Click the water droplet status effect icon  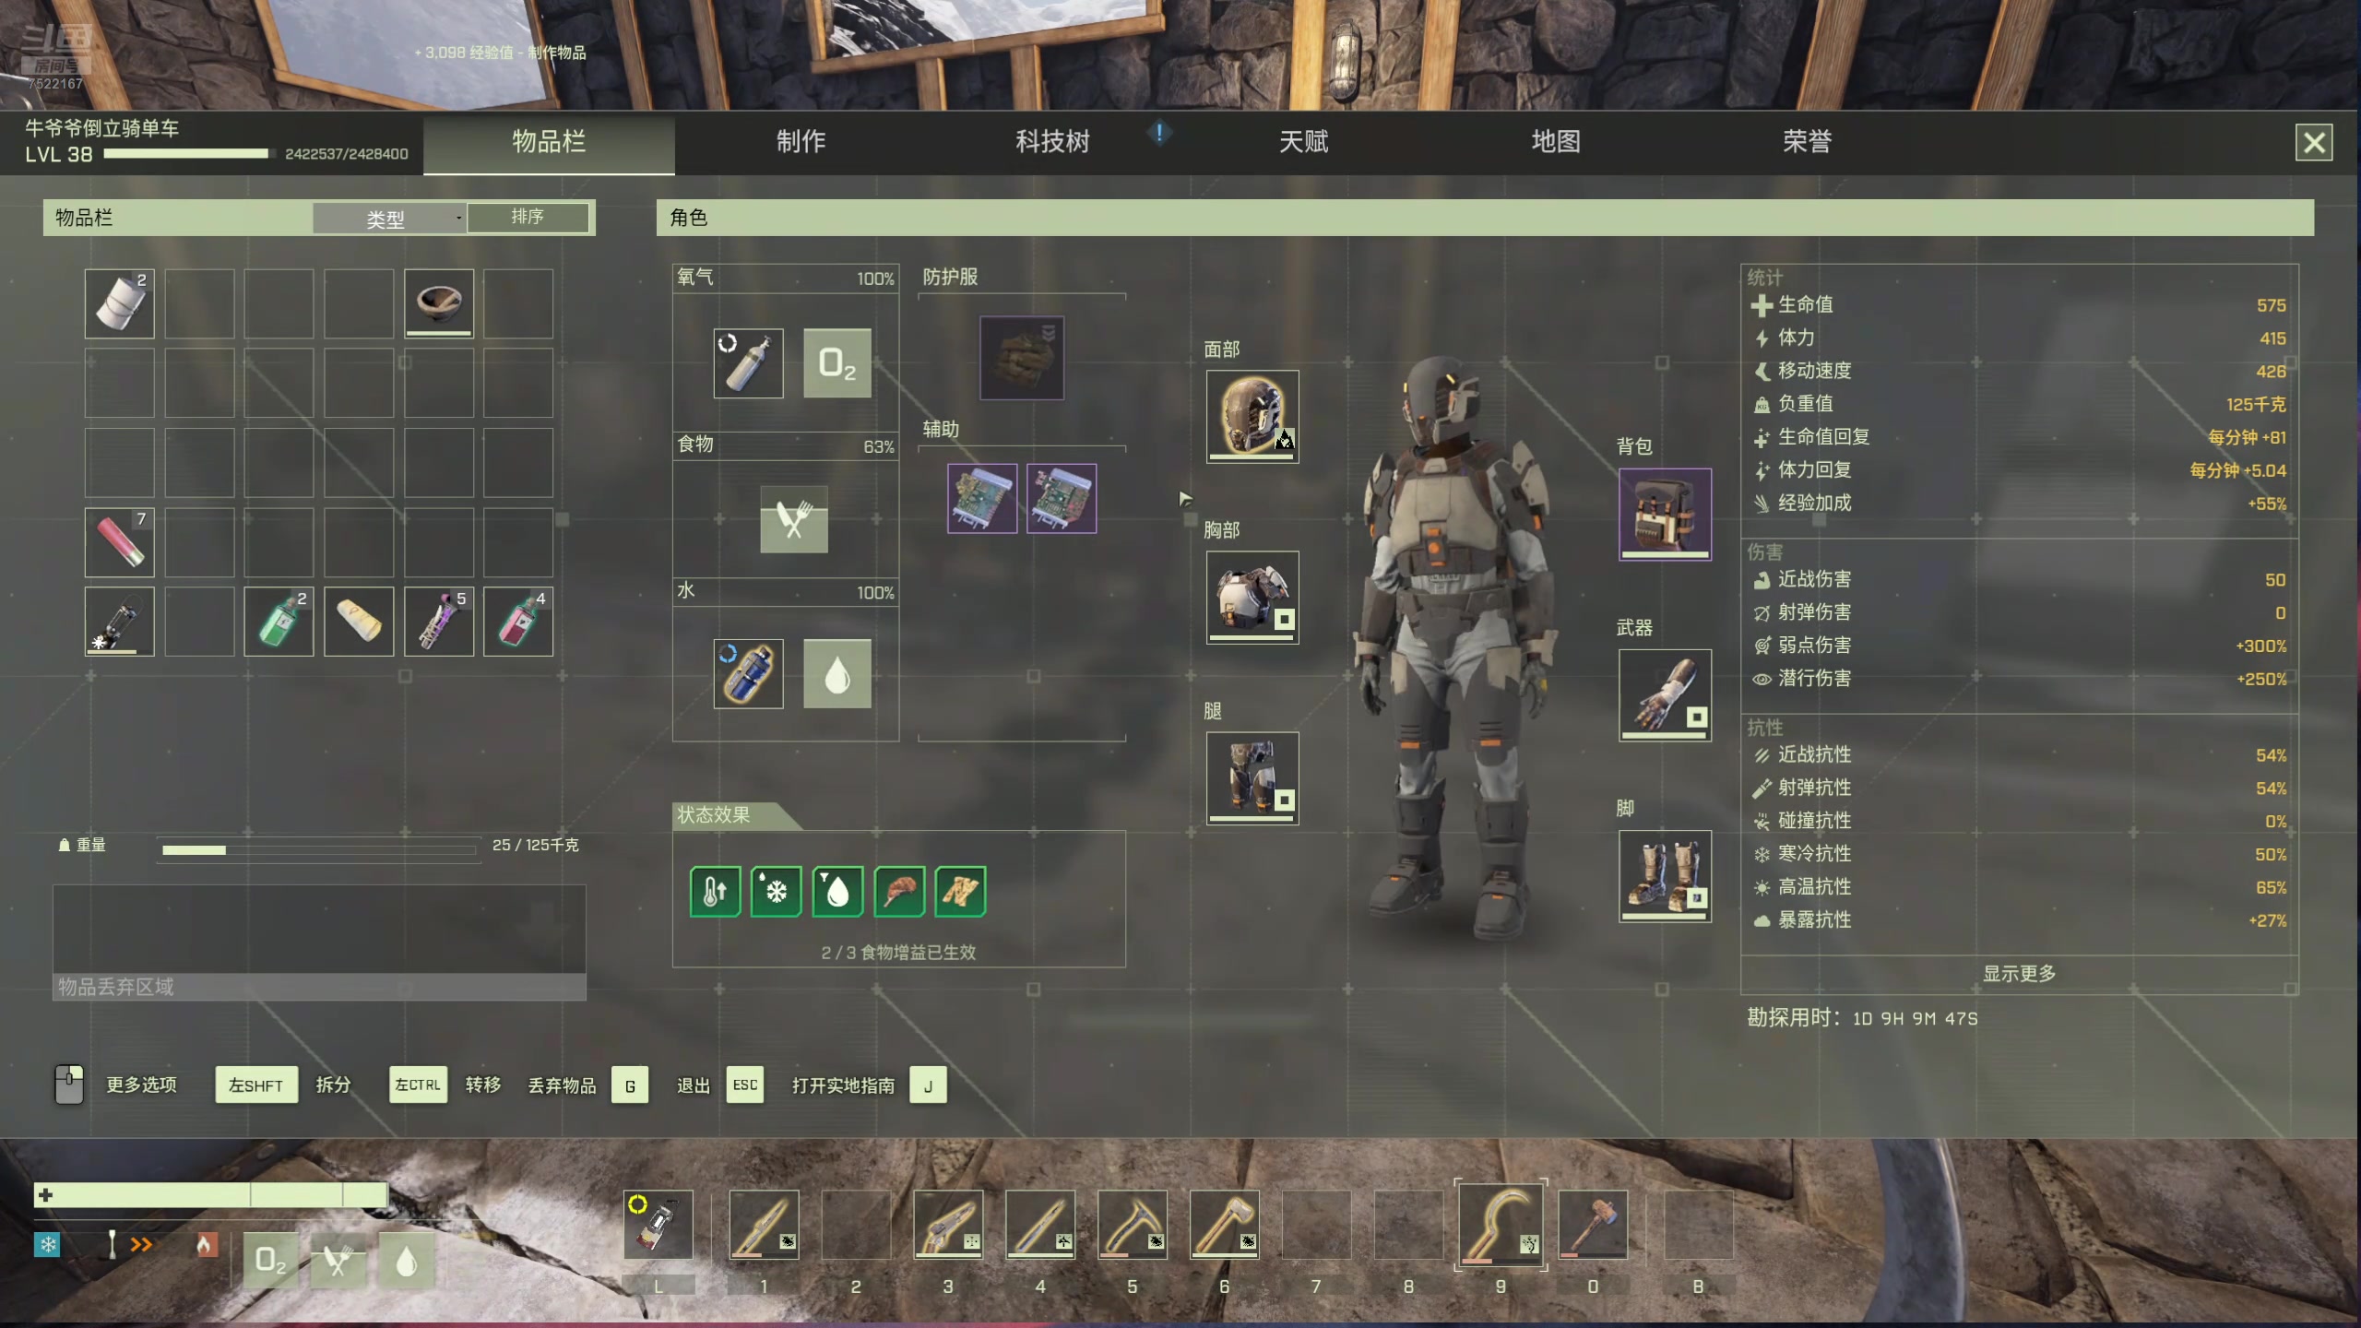pyautogui.click(x=837, y=892)
